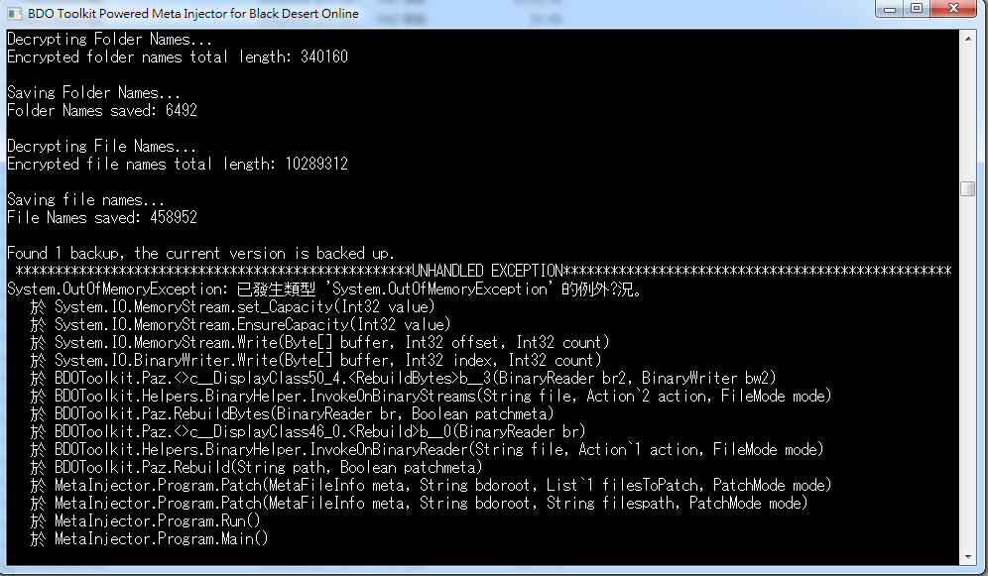Click the scrollbar track below the thumb

tap(968, 377)
